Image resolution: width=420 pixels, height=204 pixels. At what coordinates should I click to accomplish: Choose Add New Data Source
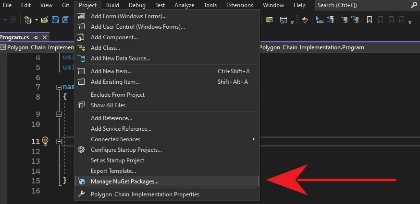[167, 58]
